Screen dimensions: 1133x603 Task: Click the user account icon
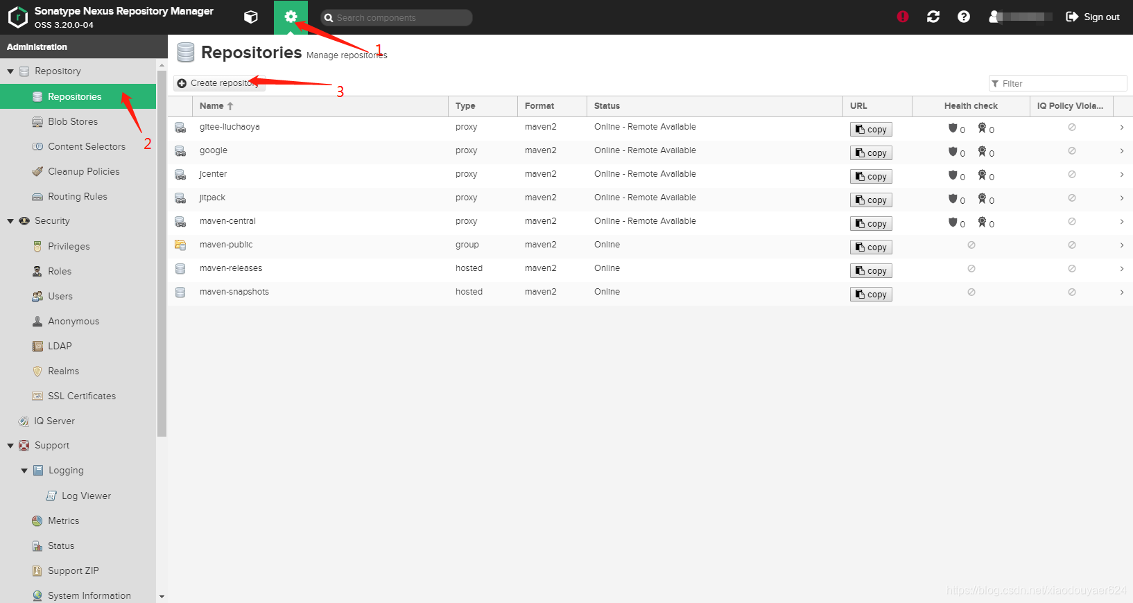994,17
